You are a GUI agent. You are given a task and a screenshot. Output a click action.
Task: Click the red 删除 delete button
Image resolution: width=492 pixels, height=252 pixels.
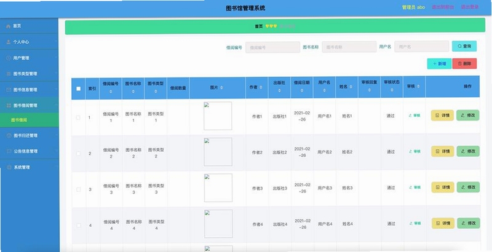point(464,64)
